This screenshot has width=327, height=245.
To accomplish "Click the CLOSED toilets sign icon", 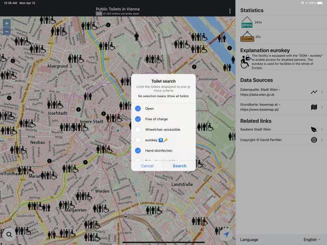I will (x=247, y=37).
